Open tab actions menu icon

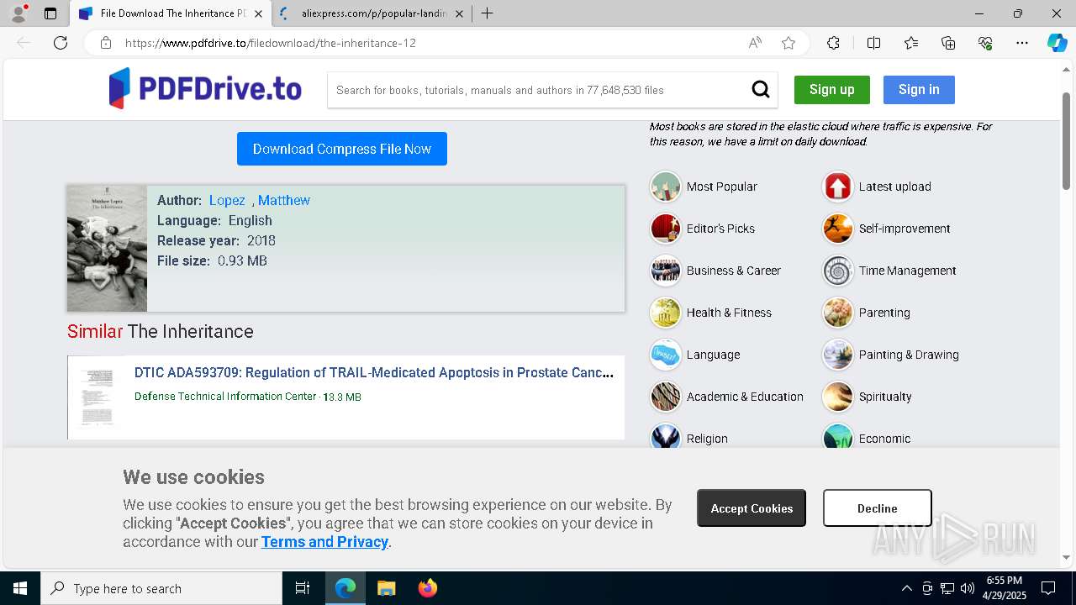point(50,13)
